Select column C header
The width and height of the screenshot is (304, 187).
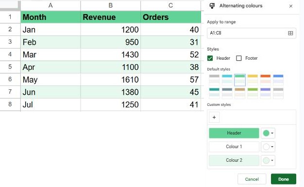[170, 5]
